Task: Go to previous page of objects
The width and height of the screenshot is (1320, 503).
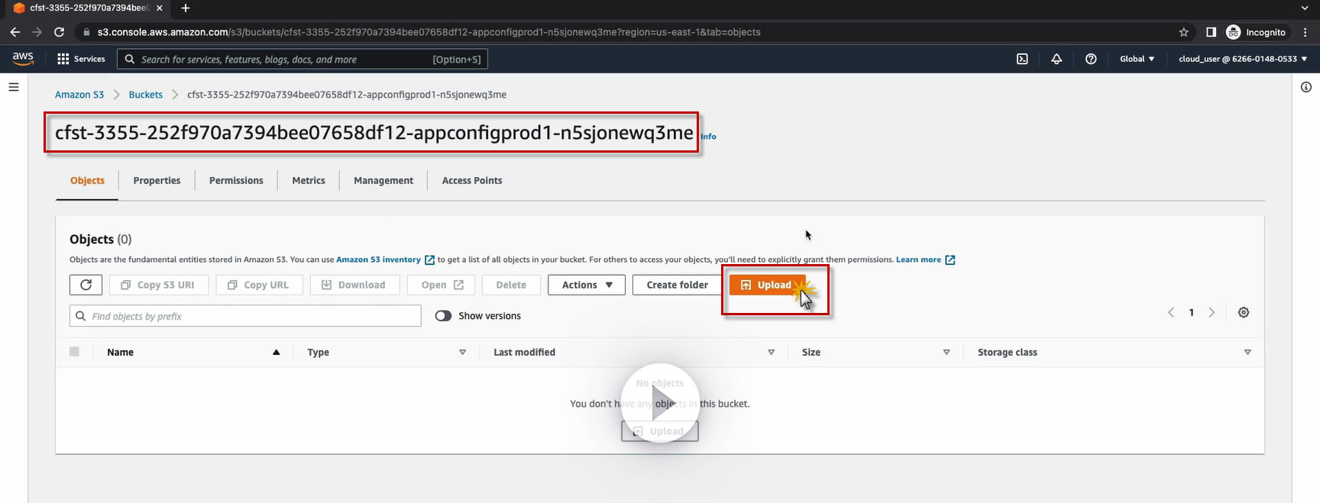Action: [x=1171, y=312]
